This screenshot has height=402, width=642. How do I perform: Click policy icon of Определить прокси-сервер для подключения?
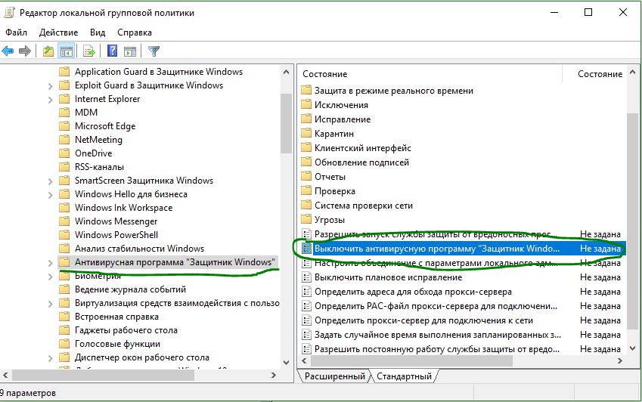click(x=306, y=320)
